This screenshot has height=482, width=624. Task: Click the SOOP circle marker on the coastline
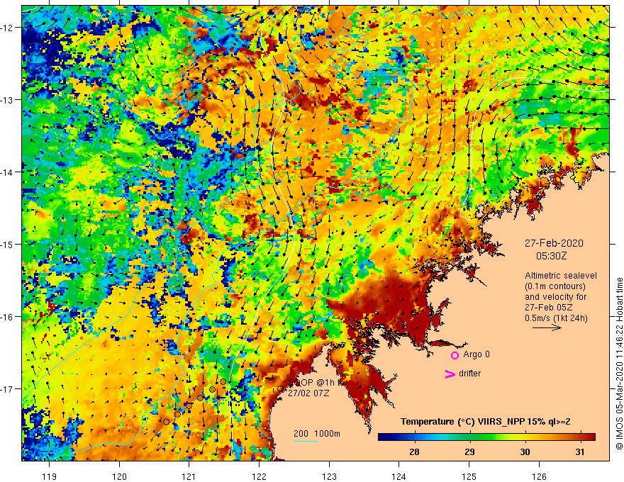[x=280, y=389]
